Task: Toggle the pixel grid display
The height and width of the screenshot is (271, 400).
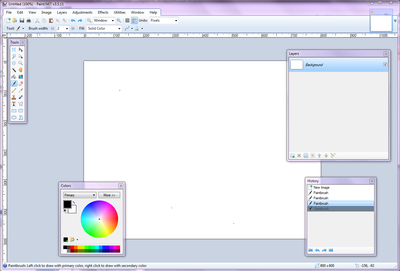Action: [127, 20]
